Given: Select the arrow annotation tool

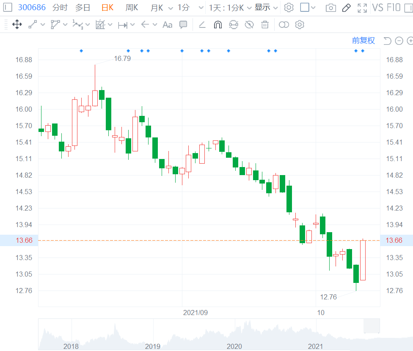Looking at the screenshot, I should pyautogui.click(x=145, y=25).
